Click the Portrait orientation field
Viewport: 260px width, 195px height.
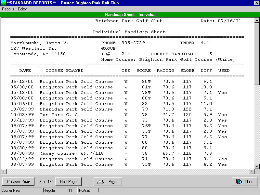(x=87, y=190)
